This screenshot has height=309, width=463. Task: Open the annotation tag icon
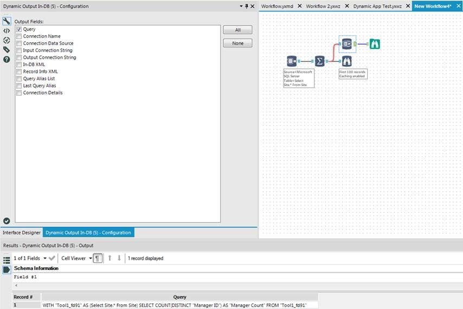7,49
